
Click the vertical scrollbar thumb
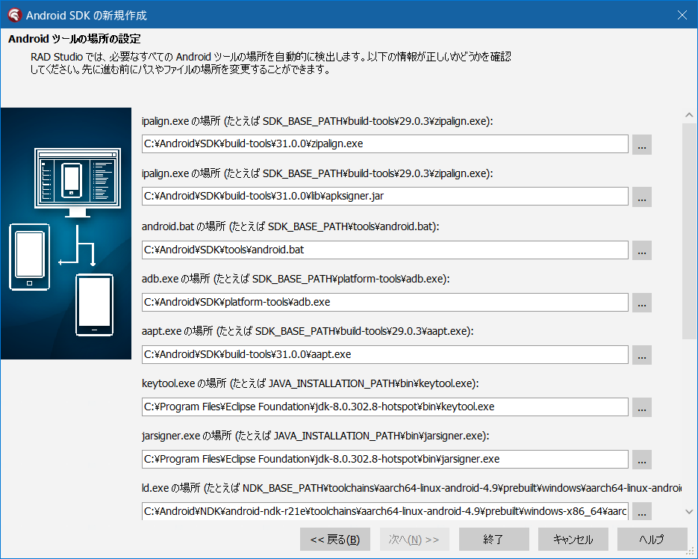click(689, 231)
